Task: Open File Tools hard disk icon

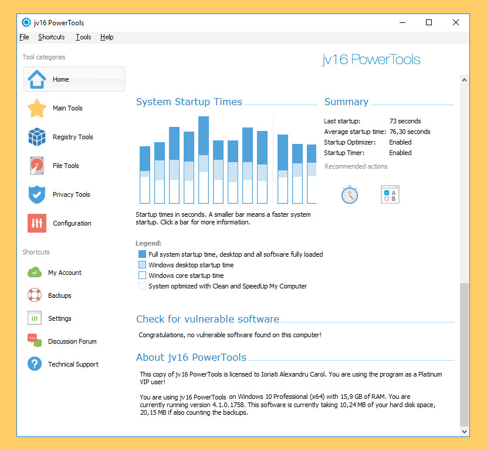Action: (37, 166)
